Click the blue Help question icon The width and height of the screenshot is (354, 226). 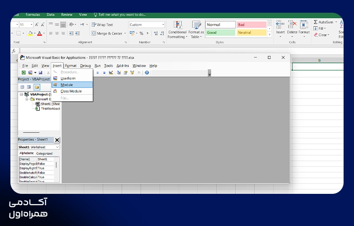click(147, 73)
